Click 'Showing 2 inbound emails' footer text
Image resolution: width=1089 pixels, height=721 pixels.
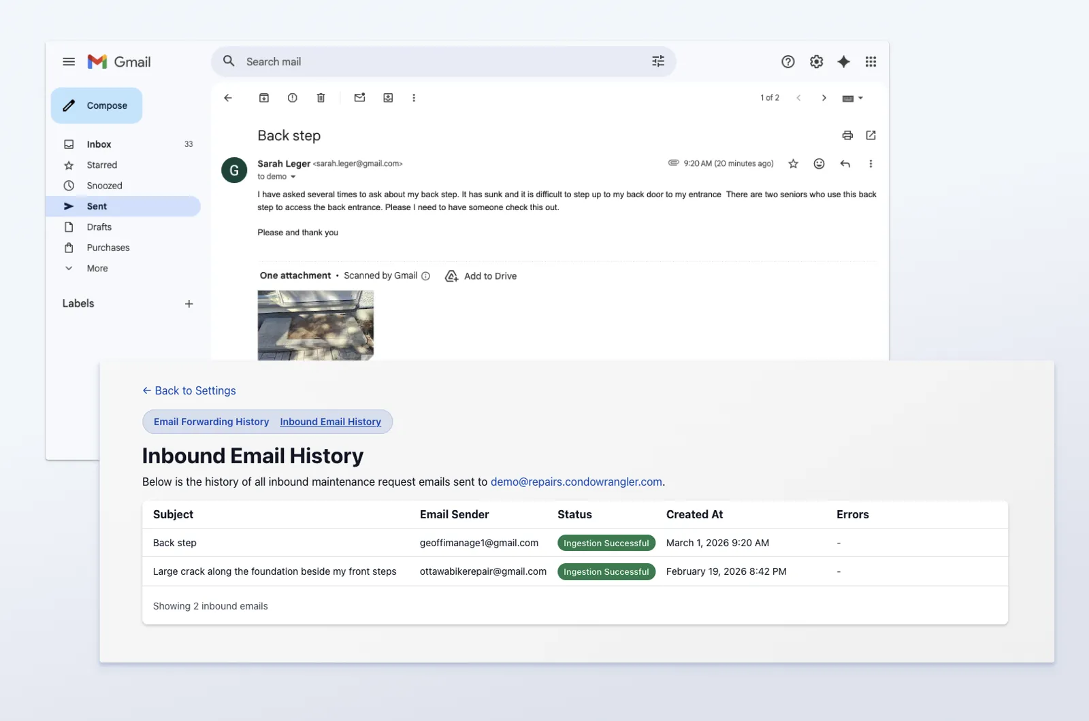pyautogui.click(x=210, y=606)
